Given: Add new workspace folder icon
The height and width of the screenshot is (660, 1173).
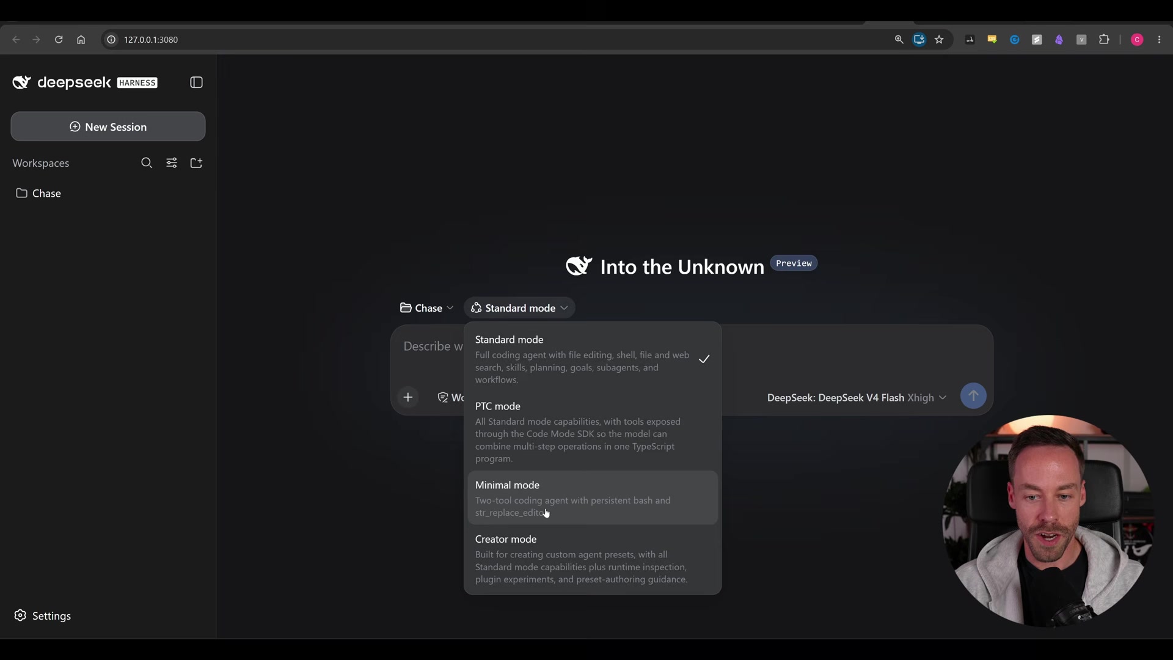Looking at the screenshot, I should coord(196,163).
